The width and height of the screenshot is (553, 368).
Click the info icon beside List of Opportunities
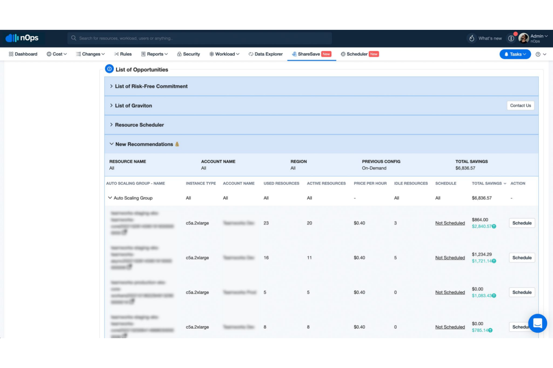[109, 69]
